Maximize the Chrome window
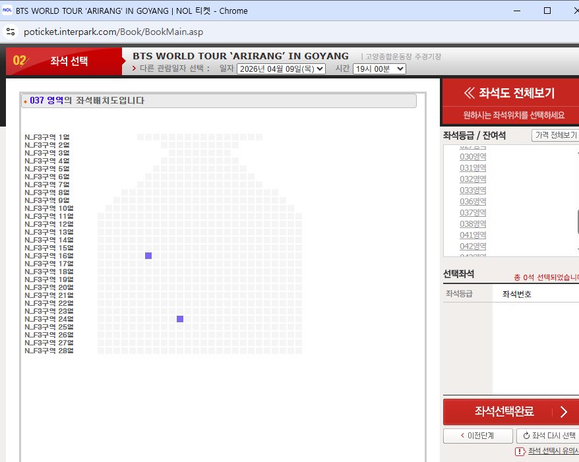The height and width of the screenshot is (462, 579). (x=547, y=11)
